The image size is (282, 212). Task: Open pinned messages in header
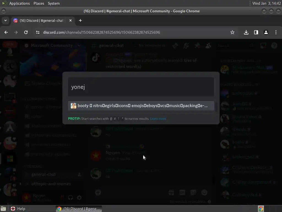point(197,46)
